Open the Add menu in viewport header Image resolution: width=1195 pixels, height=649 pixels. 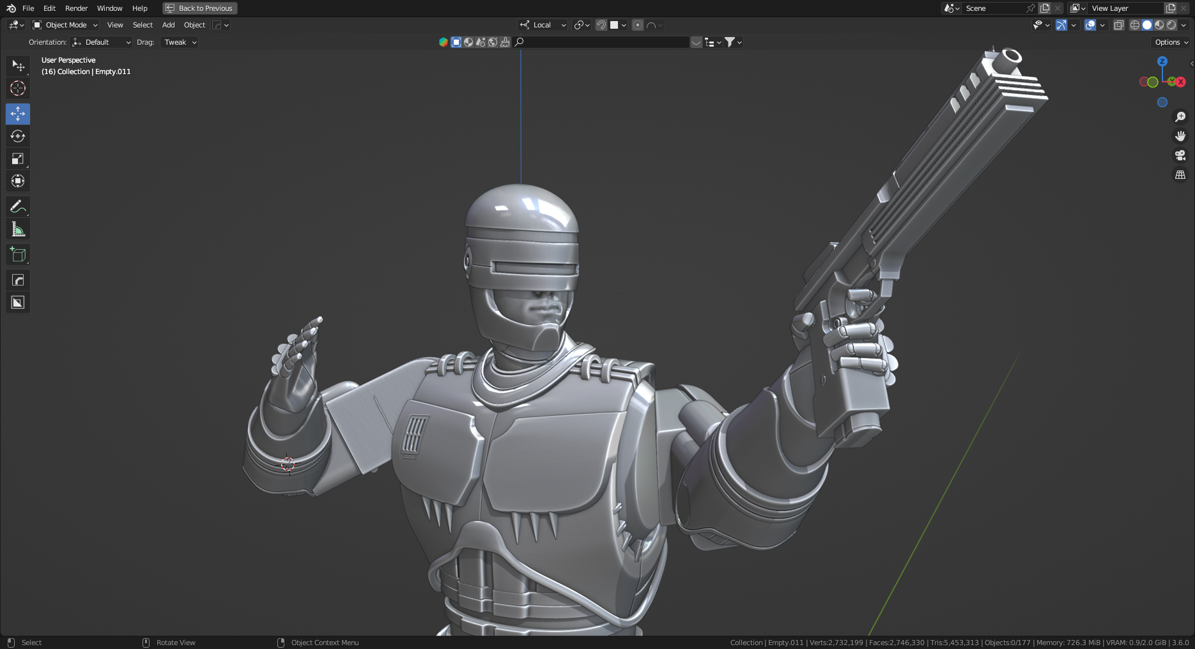tap(168, 25)
